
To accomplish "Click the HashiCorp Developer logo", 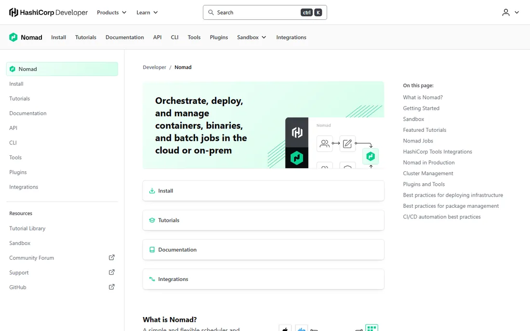I will coord(48,13).
